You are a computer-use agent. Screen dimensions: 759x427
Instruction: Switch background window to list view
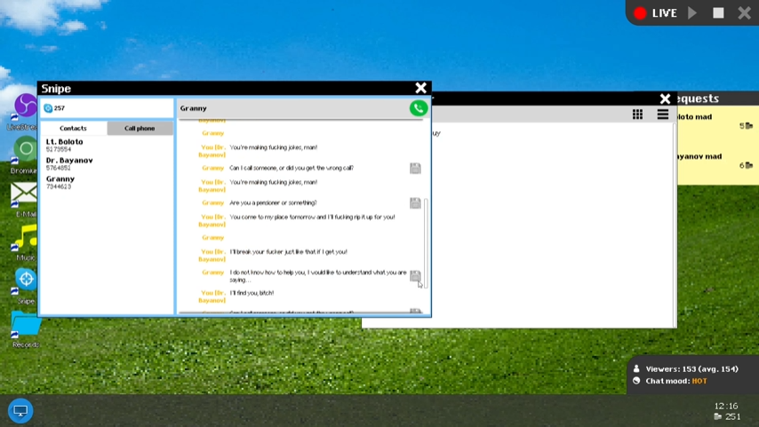662,115
